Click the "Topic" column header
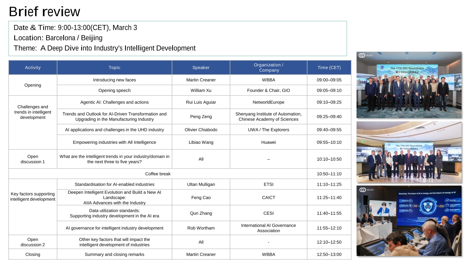 pos(115,67)
